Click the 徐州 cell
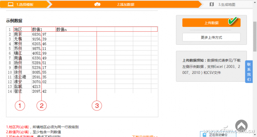Screen dimensions: 257x137 (x=23, y=72)
